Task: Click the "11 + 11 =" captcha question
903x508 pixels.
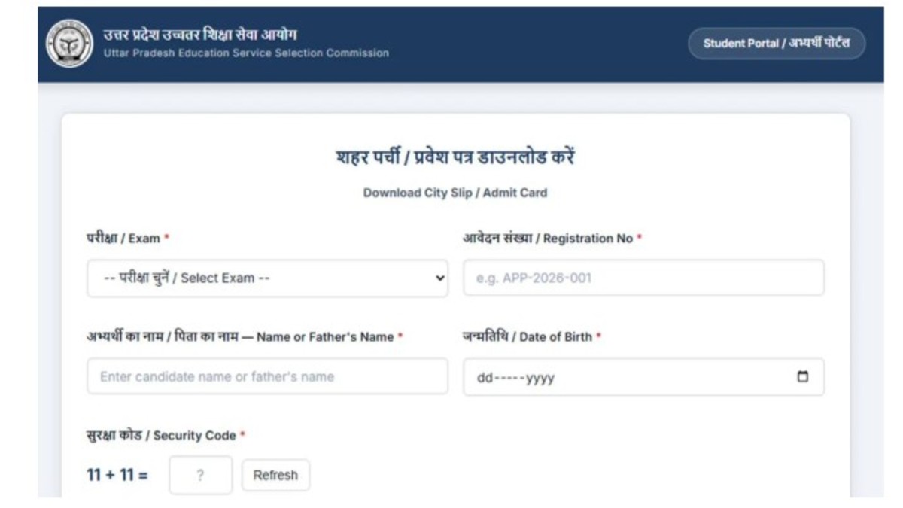Action: [x=117, y=476]
